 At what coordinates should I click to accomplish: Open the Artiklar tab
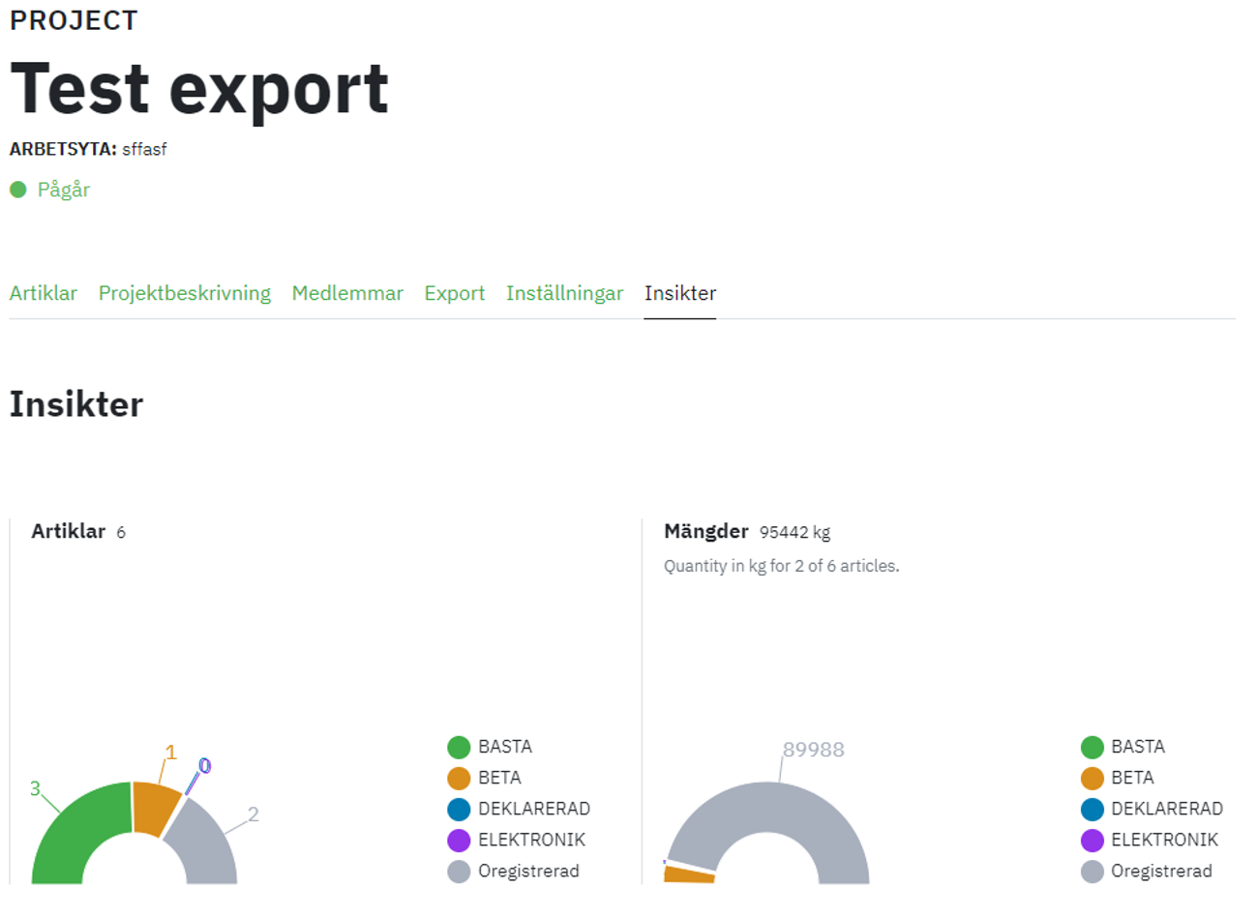click(x=43, y=293)
